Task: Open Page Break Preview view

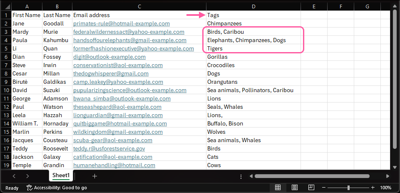Action: pos(311,188)
